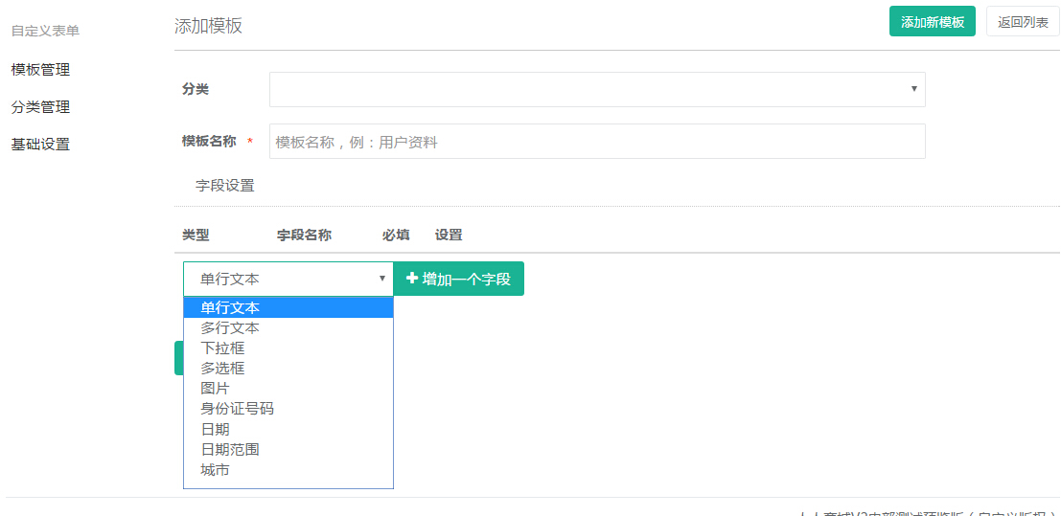Focus the 模板名称 input field
This screenshot has height=516, width=1061.
[596, 142]
